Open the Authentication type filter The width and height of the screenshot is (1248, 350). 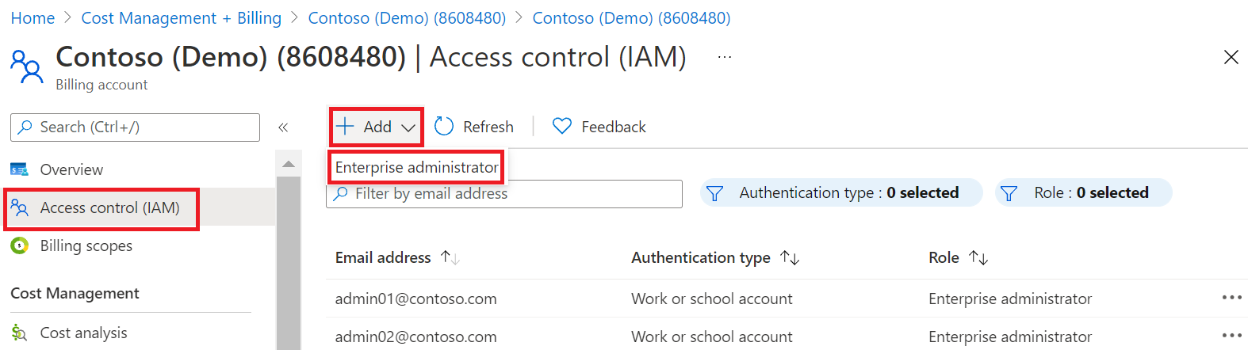[x=841, y=193]
